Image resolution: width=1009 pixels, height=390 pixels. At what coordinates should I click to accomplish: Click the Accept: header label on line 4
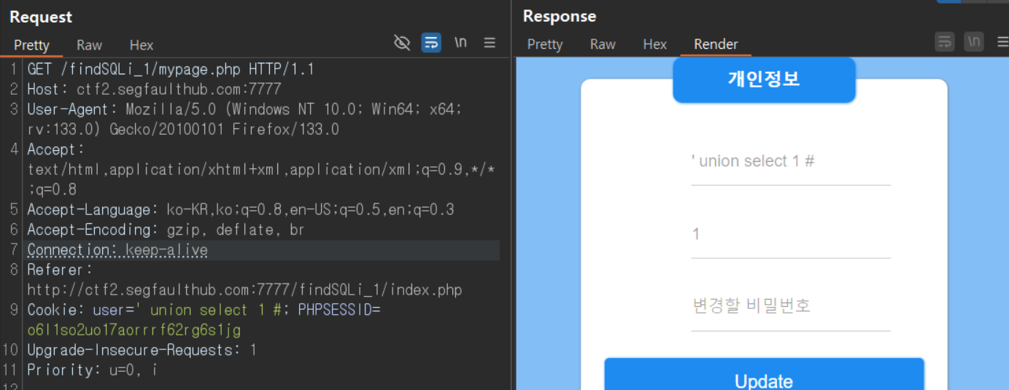(56, 149)
